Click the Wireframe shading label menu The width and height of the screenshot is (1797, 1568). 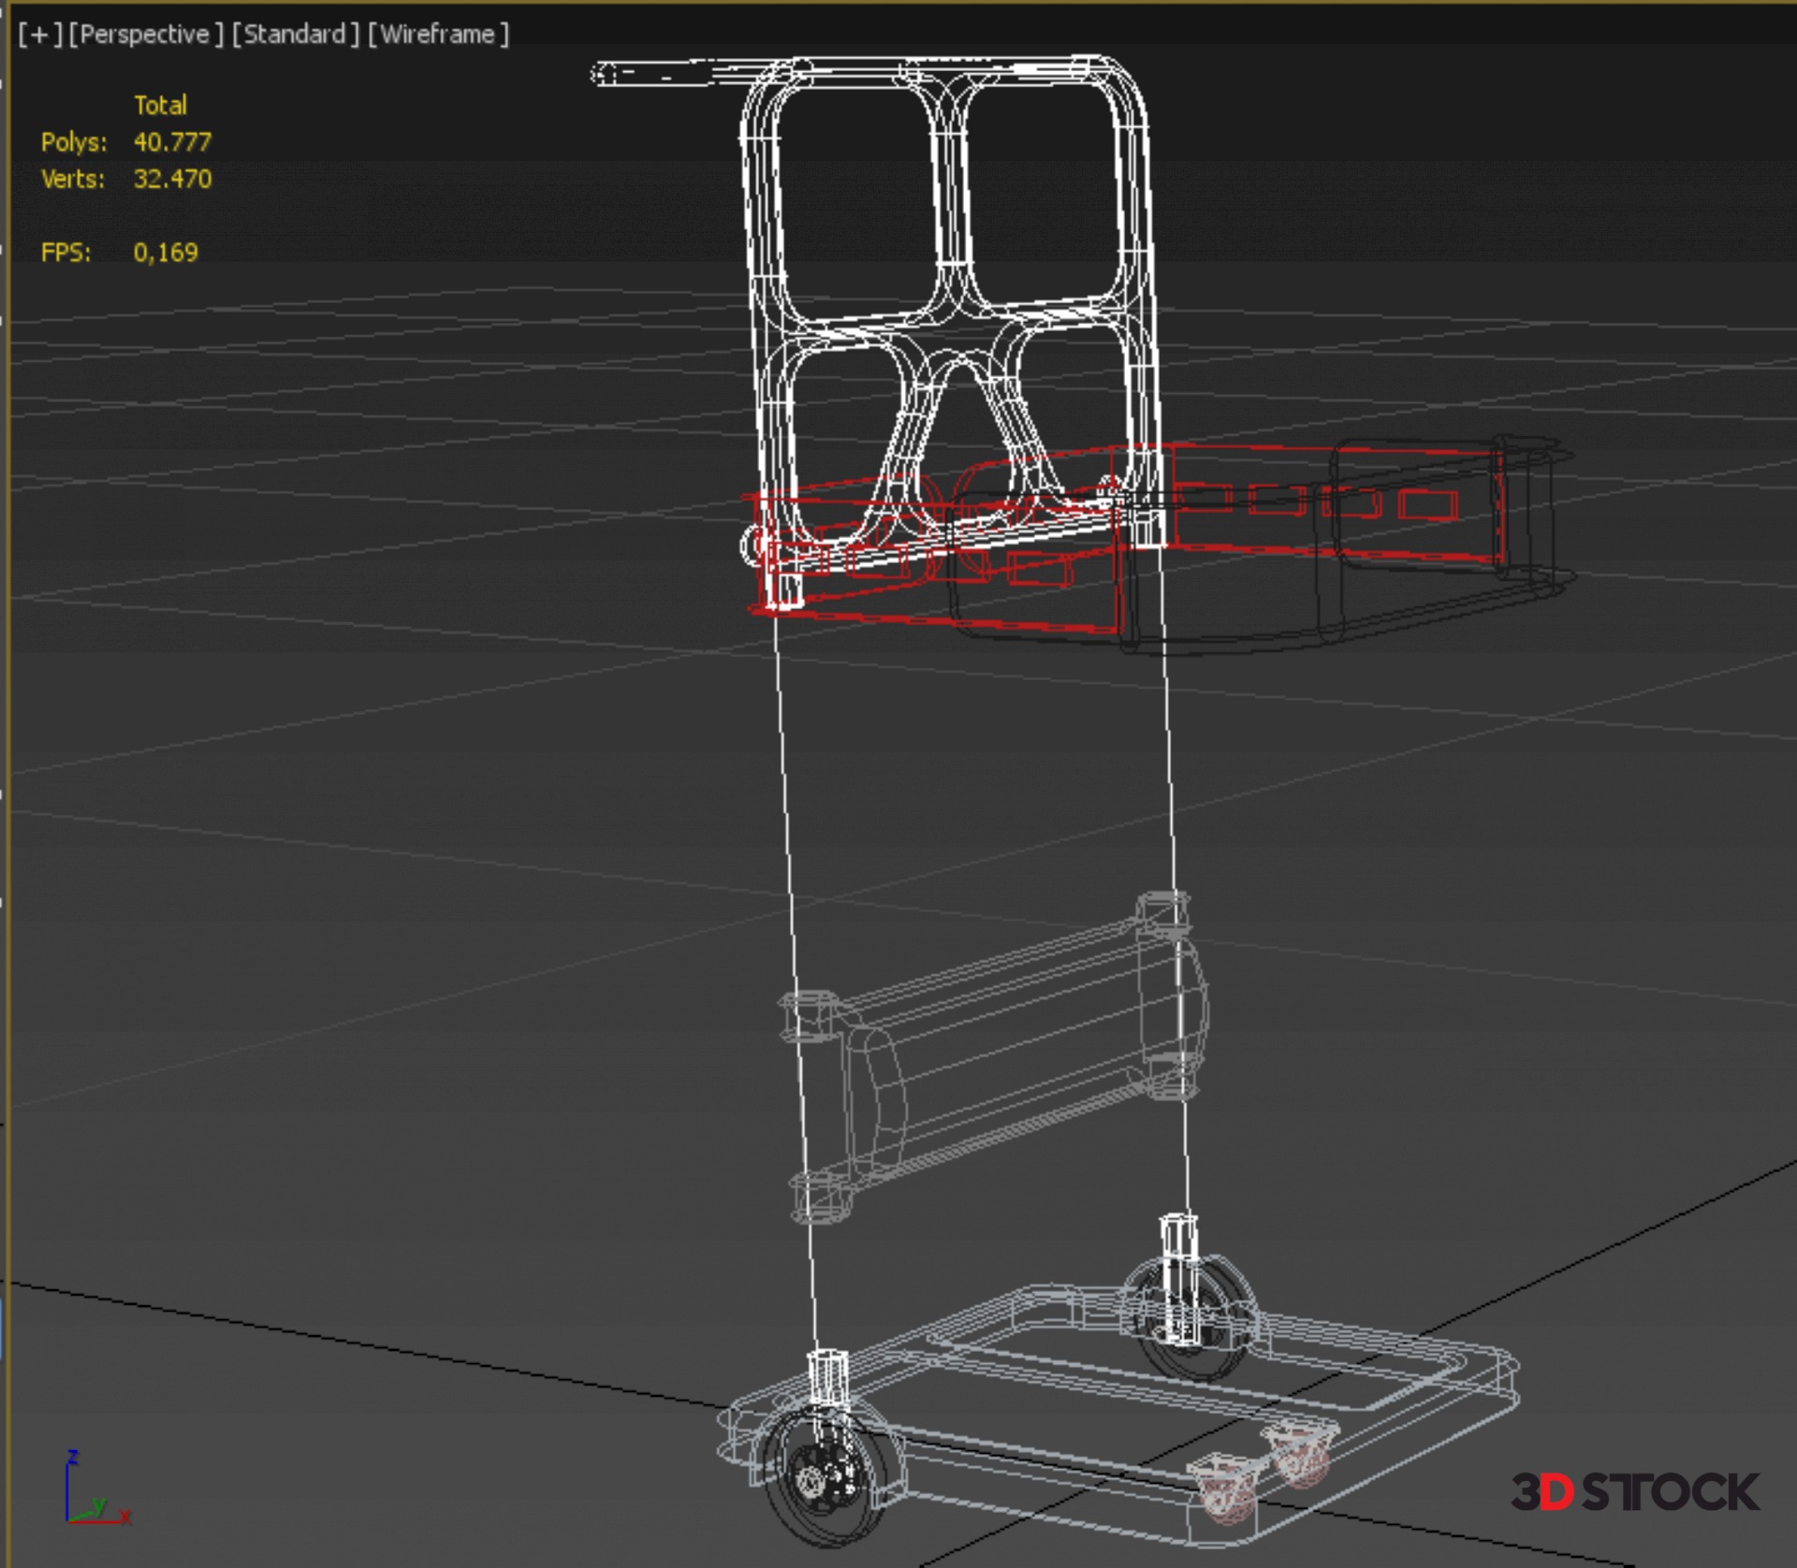coord(438,35)
